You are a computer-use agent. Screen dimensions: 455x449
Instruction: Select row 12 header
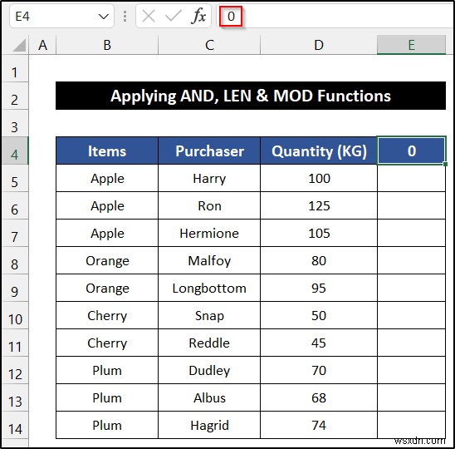(14, 370)
